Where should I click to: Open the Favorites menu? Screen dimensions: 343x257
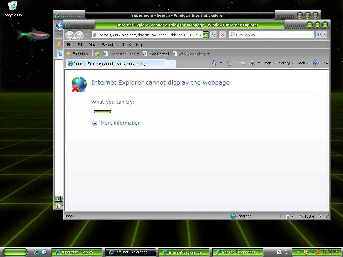110,45
